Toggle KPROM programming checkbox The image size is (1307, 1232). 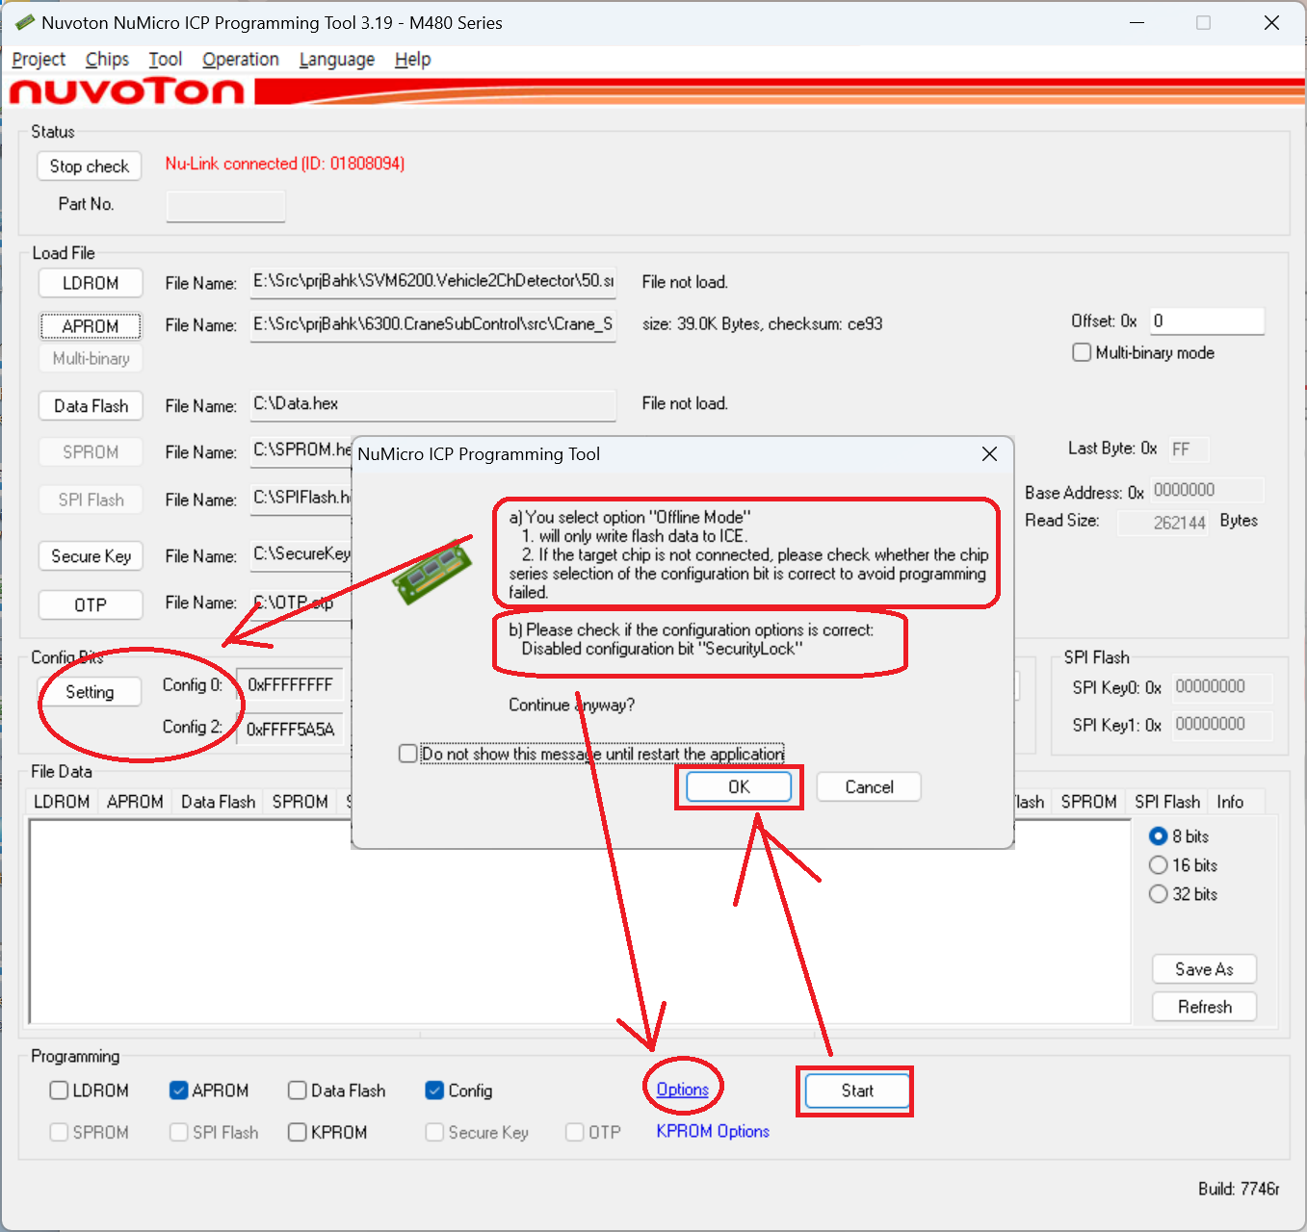(x=298, y=1132)
